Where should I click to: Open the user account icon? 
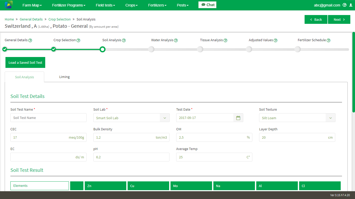point(351,5)
